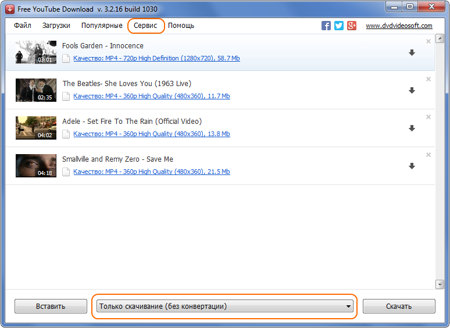This screenshot has height=328, width=450.
Task: Download arrow for Adele - Set Fire To The Rain
Action: coord(412,129)
